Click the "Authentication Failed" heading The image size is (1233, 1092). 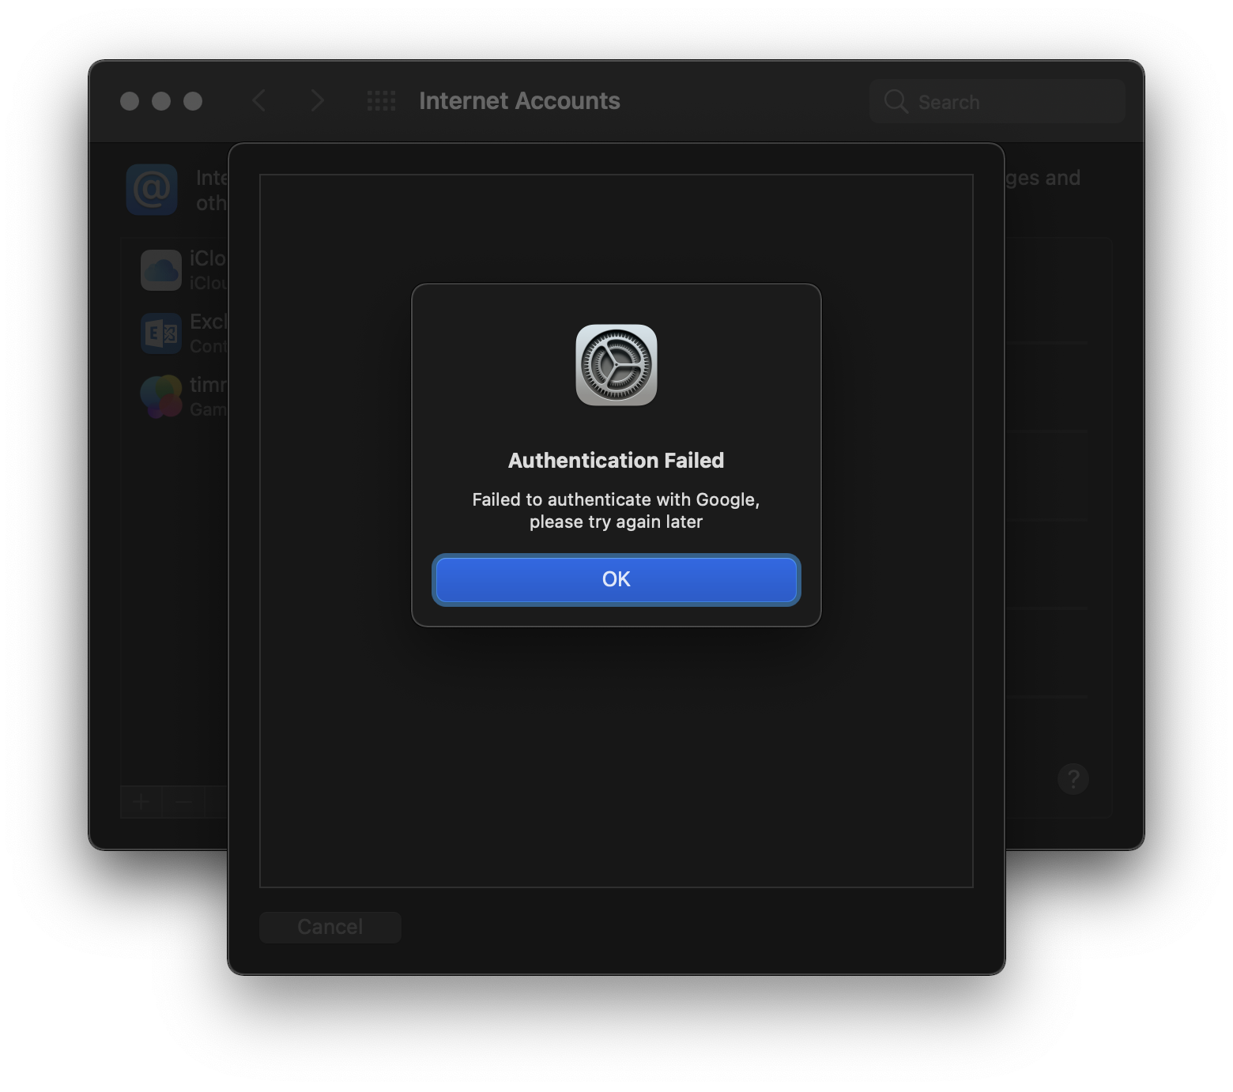[x=616, y=461]
